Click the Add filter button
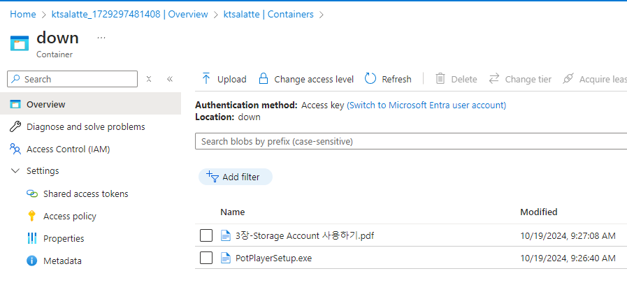 click(236, 177)
